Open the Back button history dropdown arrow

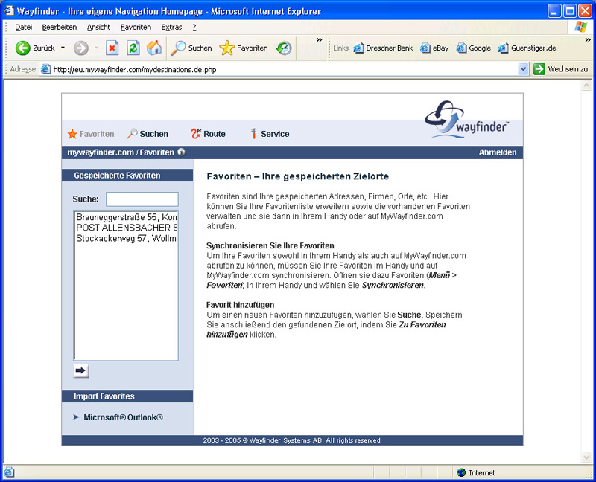click(x=63, y=48)
